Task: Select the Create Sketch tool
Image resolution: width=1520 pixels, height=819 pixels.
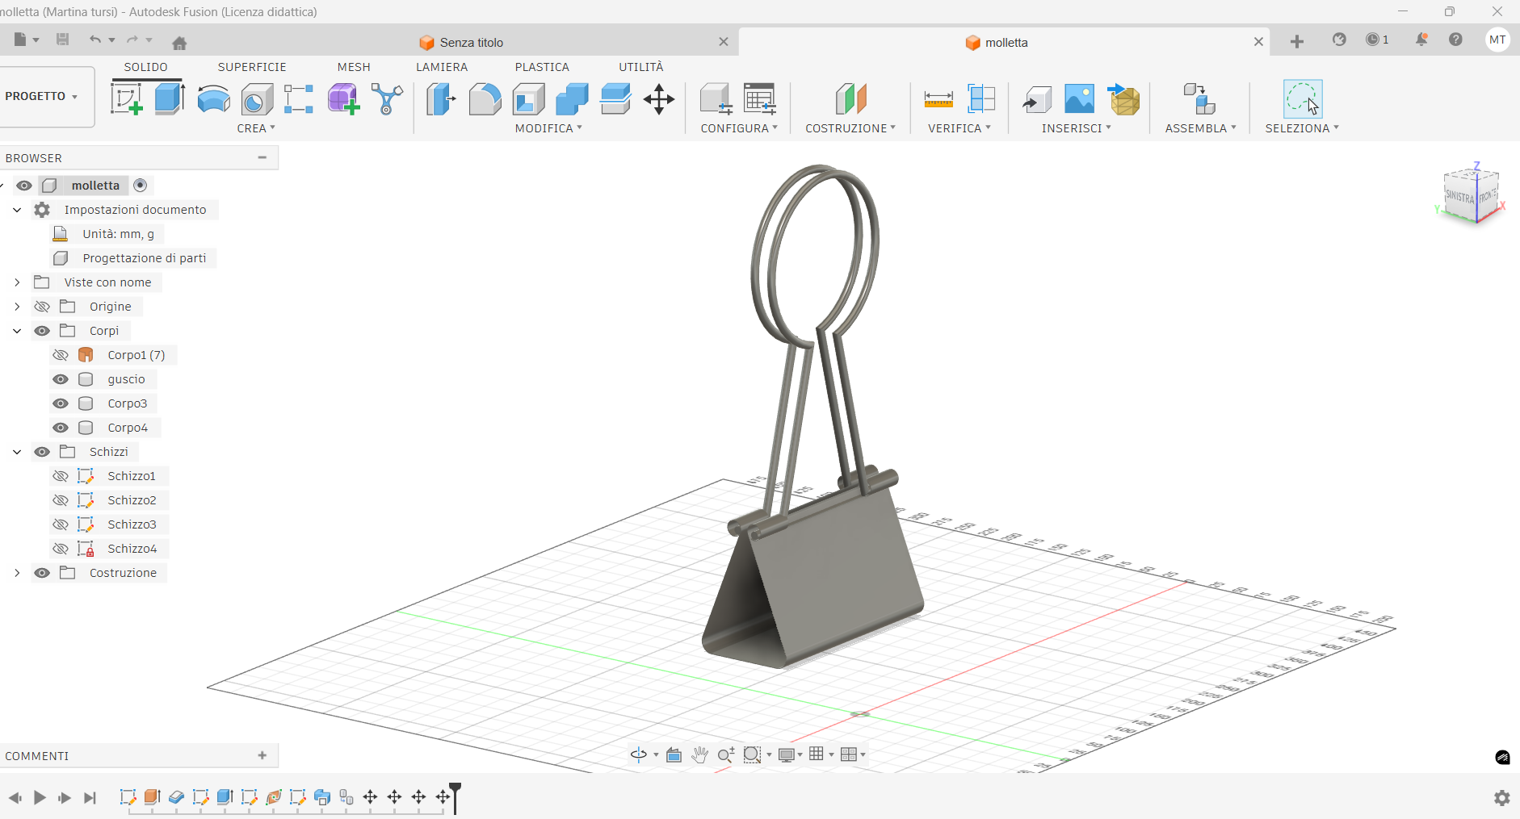Action: click(x=126, y=99)
